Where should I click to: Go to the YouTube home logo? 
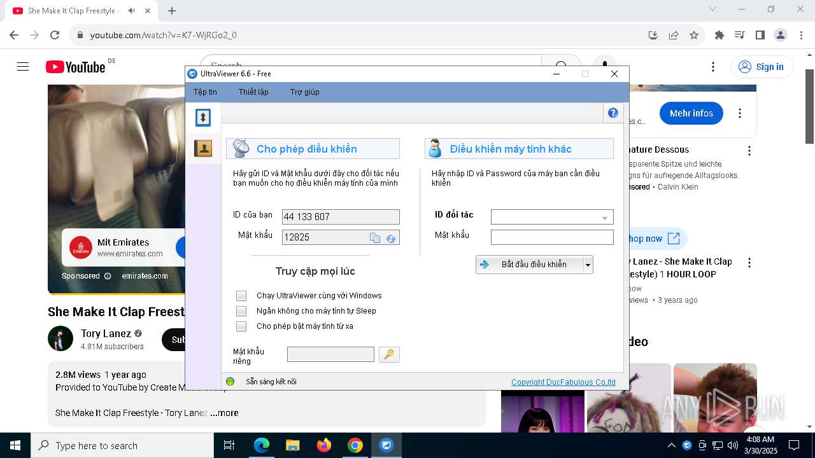76,67
